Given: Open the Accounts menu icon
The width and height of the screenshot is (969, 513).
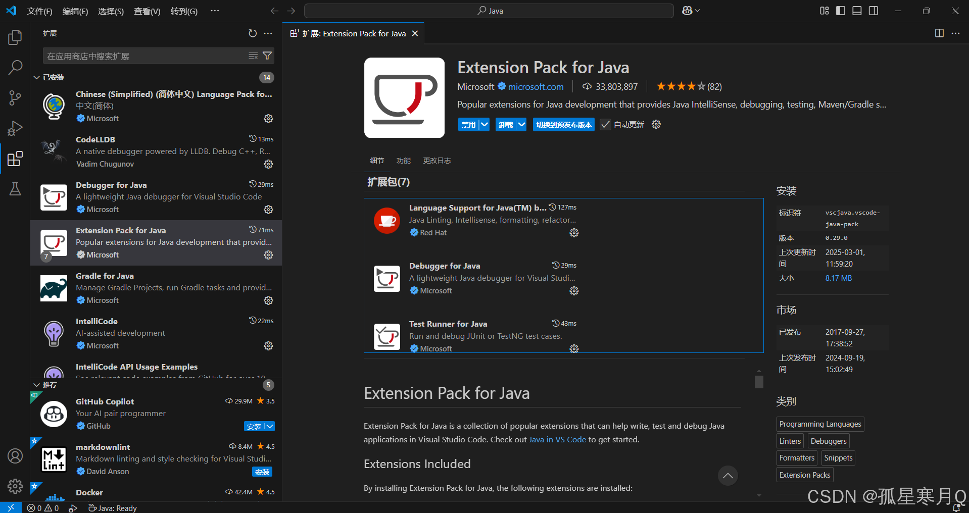Looking at the screenshot, I should (x=15, y=456).
